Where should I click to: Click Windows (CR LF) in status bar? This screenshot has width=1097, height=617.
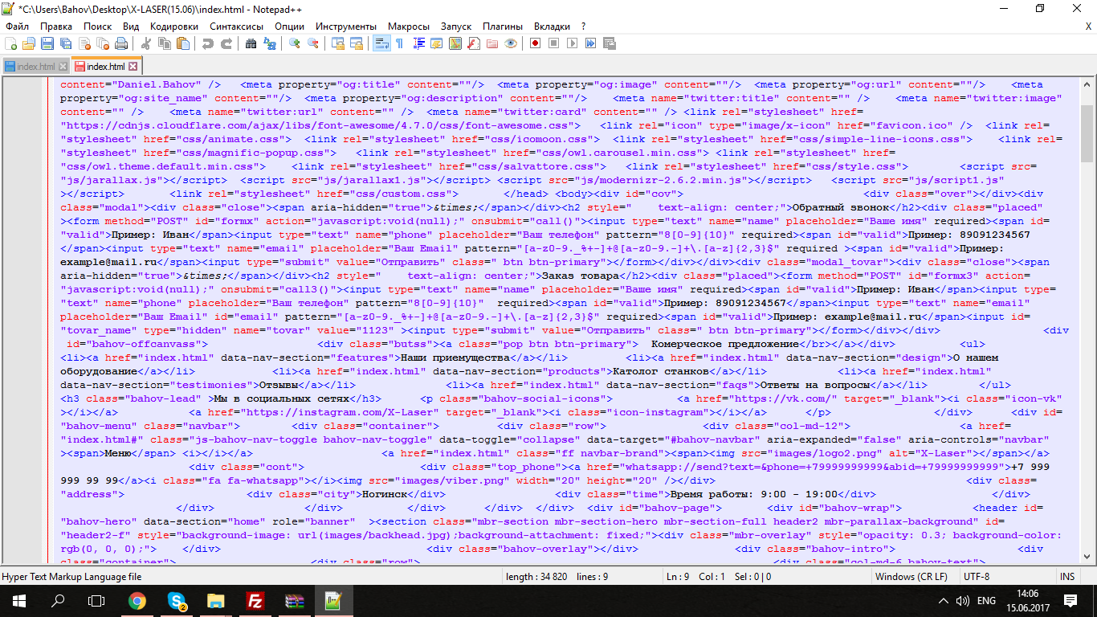[911, 577]
